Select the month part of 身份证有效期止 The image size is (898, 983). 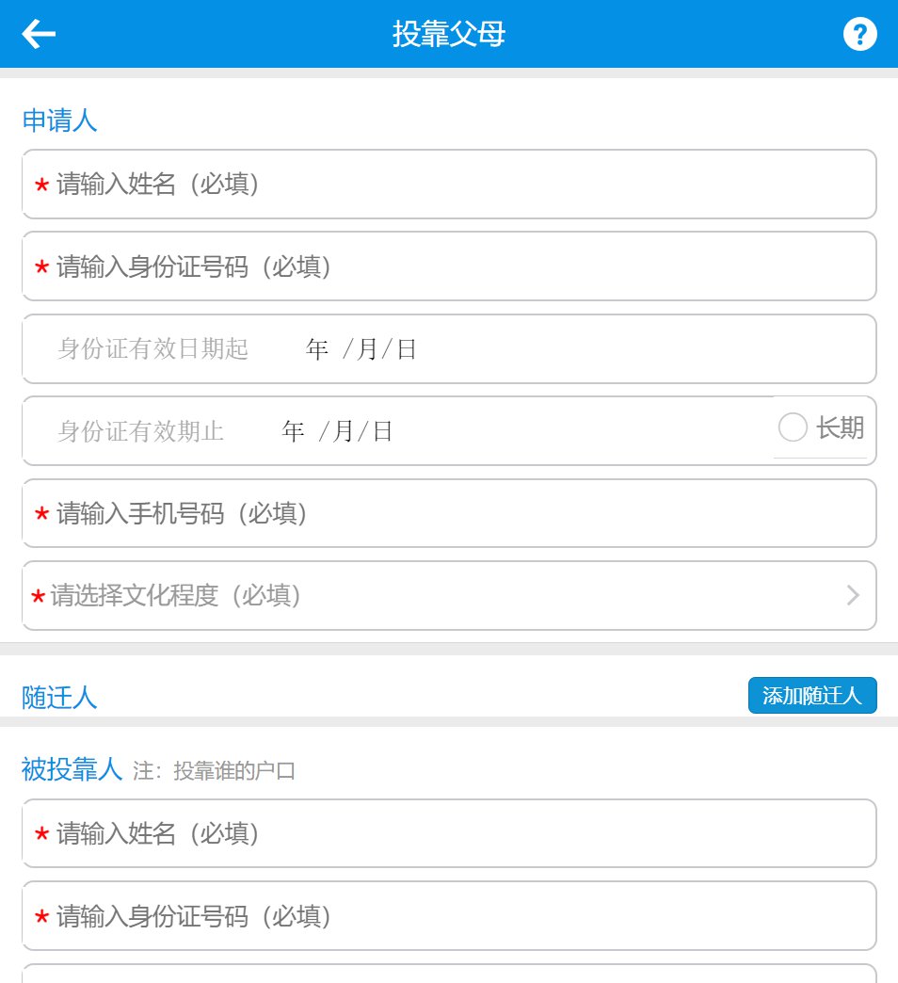click(x=344, y=432)
